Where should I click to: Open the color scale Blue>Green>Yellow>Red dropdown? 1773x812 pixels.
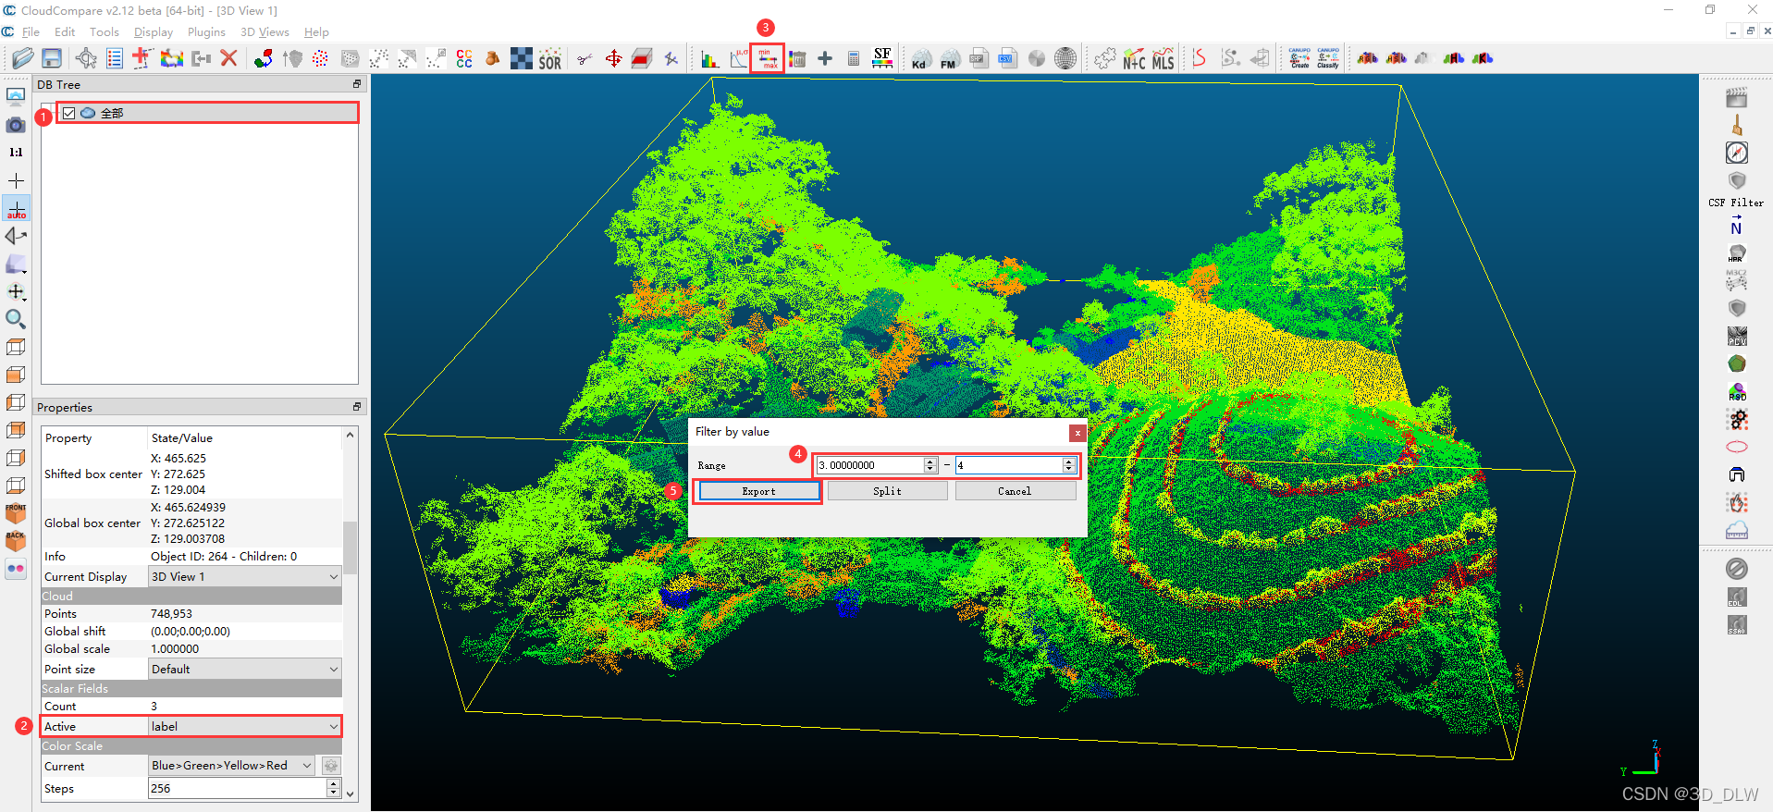[x=232, y=766]
